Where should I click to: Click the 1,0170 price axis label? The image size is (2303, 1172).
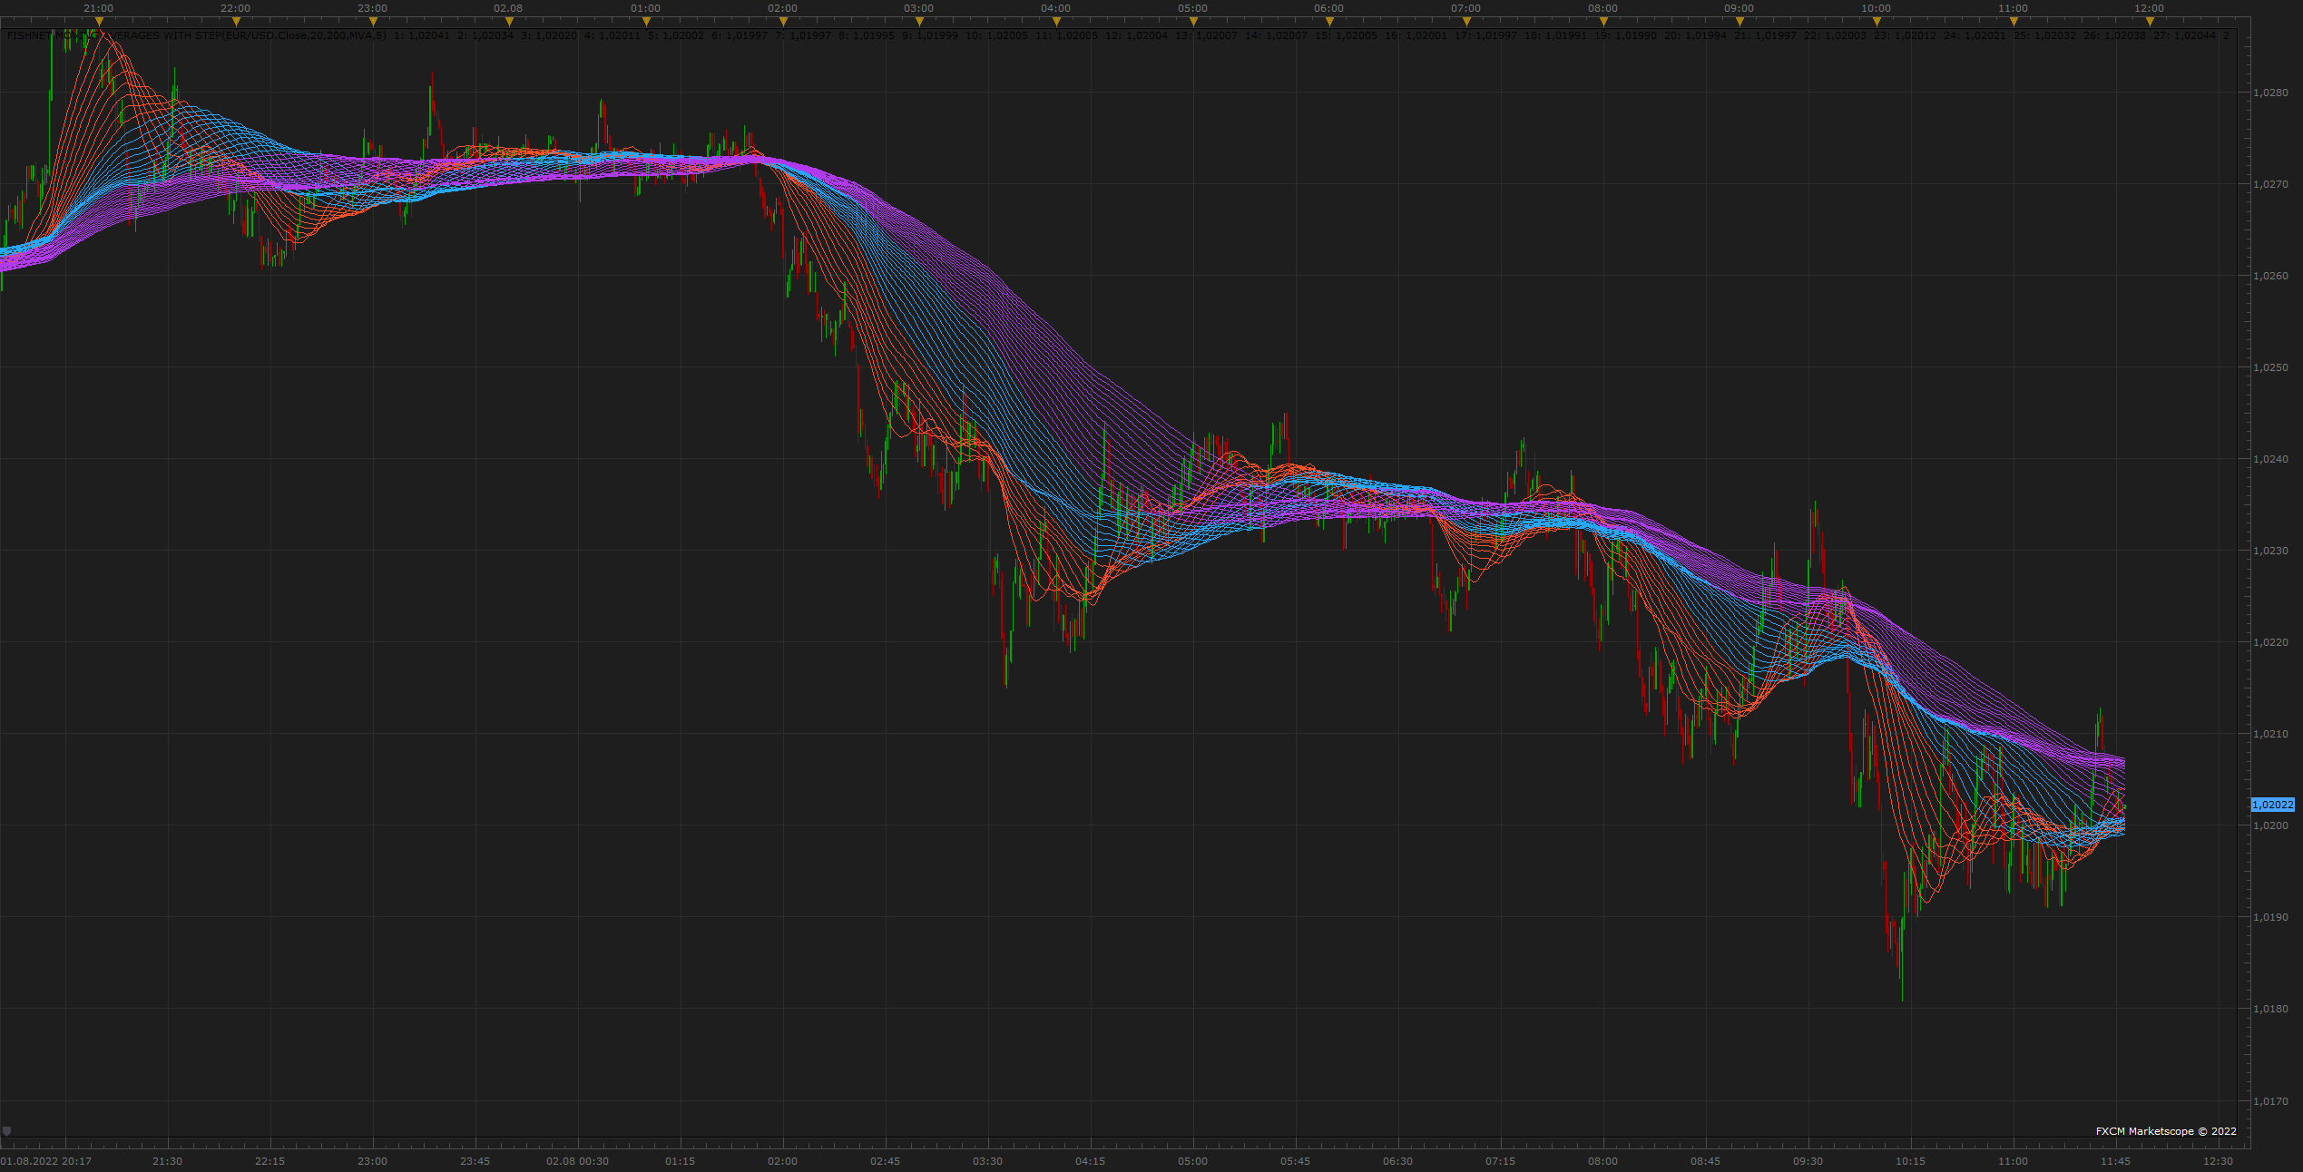tap(2270, 1101)
